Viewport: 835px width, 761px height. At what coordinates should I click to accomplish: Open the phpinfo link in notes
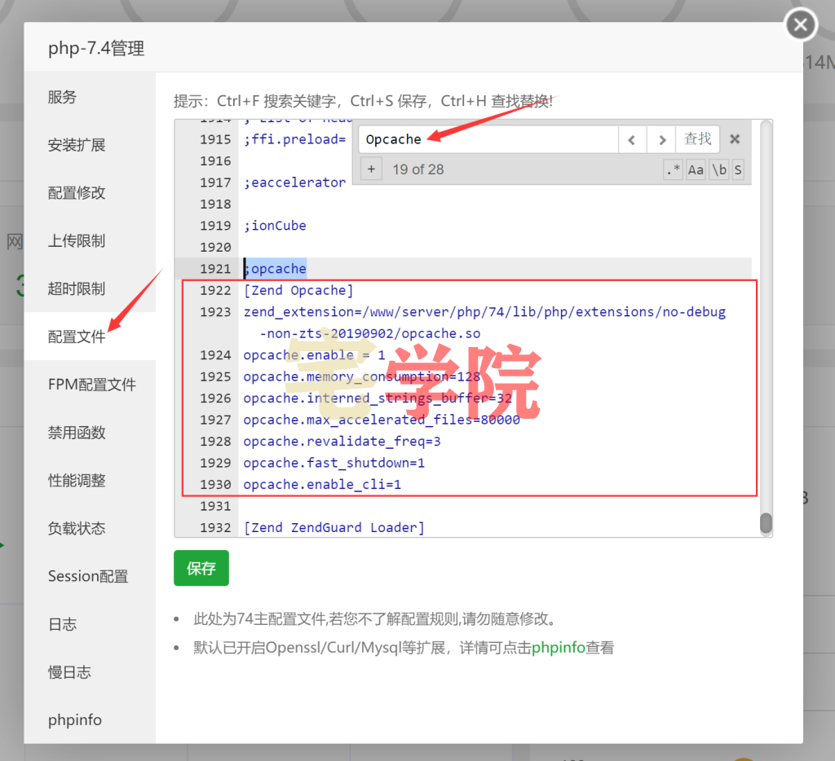558,648
